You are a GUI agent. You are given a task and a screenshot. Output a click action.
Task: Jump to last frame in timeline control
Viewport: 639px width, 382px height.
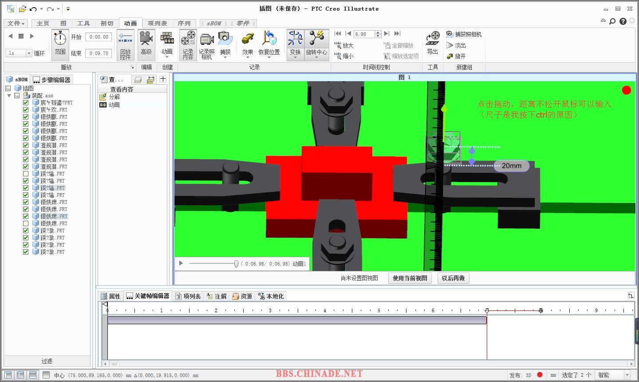(397, 34)
